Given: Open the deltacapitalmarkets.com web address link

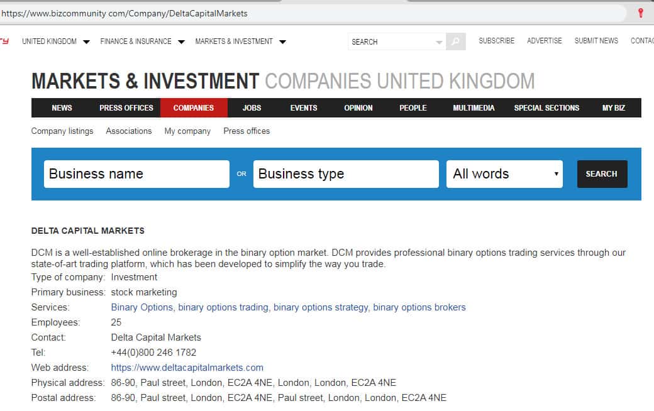Looking at the screenshot, I should click(x=187, y=368).
